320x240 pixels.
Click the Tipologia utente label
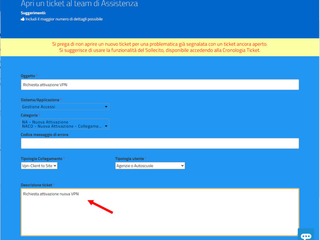coord(130,159)
